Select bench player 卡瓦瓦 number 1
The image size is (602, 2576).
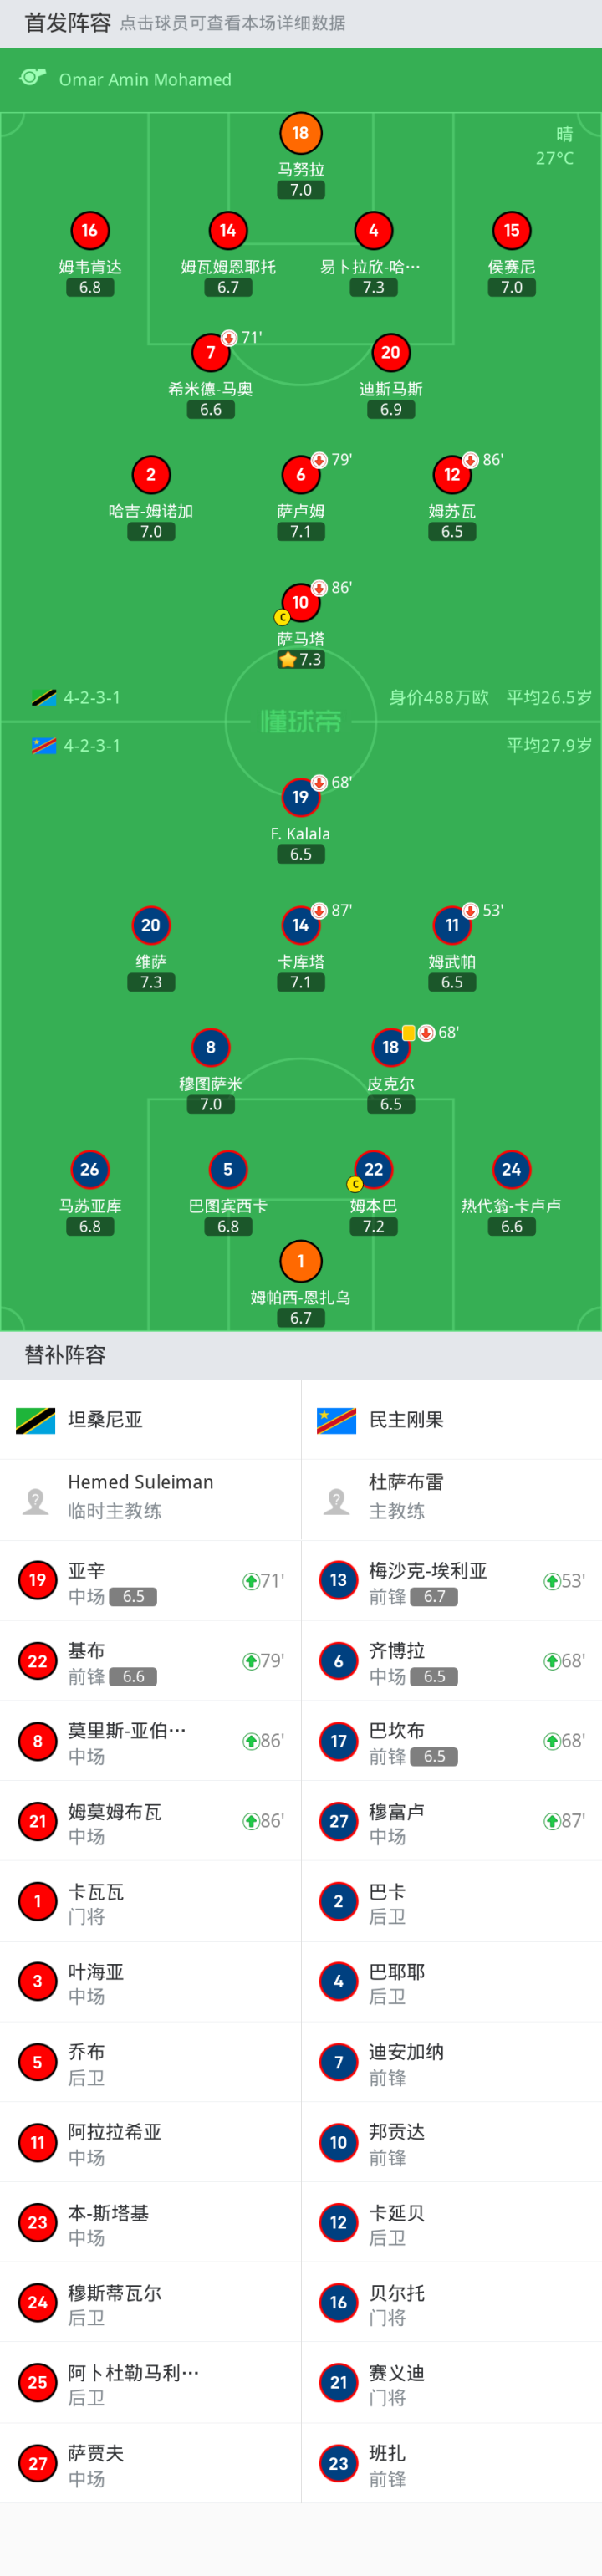pos(150,1902)
